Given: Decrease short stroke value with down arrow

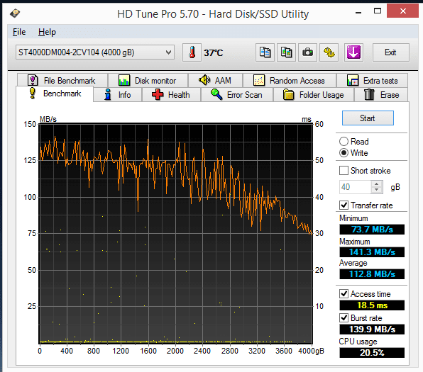Looking at the screenshot, I should tap(376, 190).
